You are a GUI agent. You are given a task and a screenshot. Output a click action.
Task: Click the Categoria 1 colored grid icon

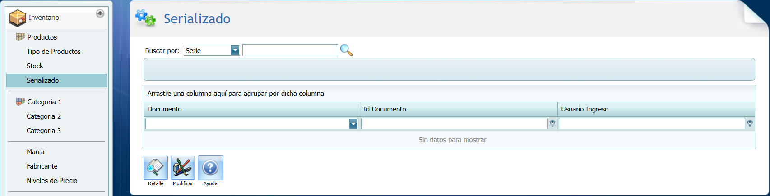coord(21,102)
